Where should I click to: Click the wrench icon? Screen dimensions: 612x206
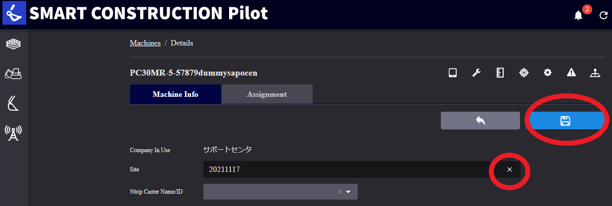point(476,73)
